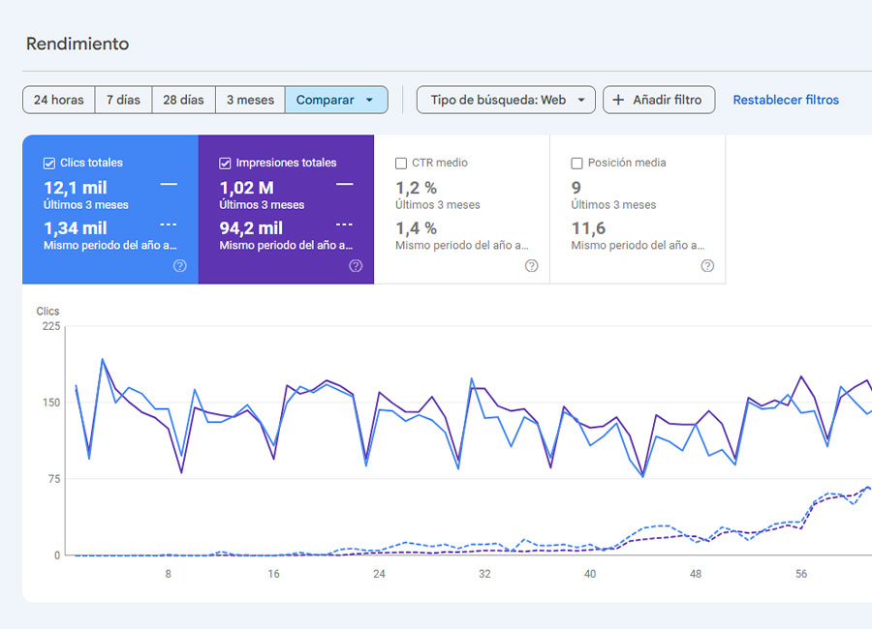Uncheck Impresiones totales checkbox
Viewport: 872px width, 629px height.
pos(226,164)
